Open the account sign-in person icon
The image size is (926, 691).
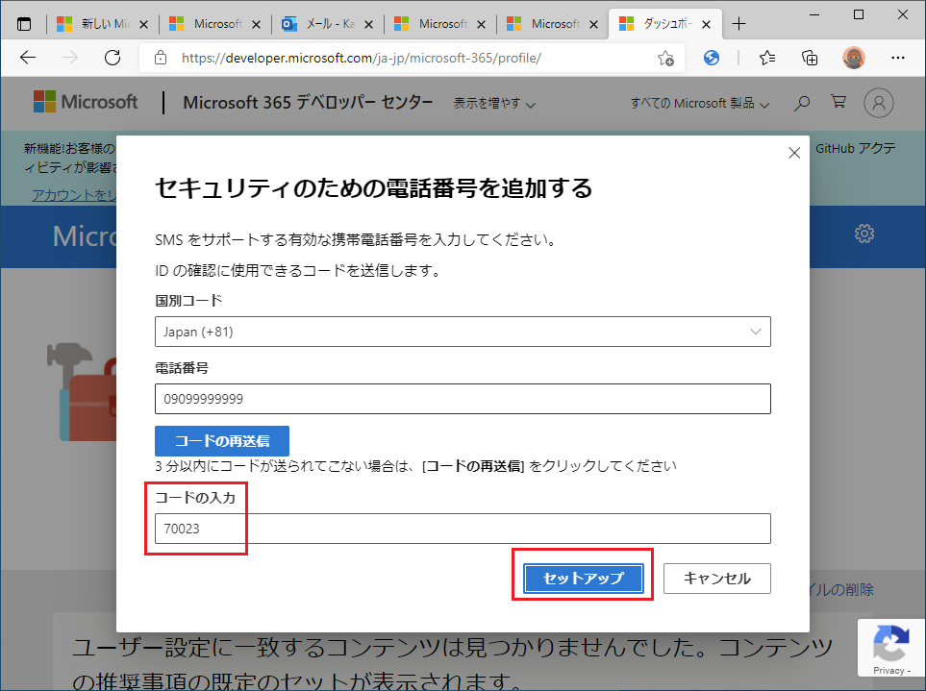(879, 103)
